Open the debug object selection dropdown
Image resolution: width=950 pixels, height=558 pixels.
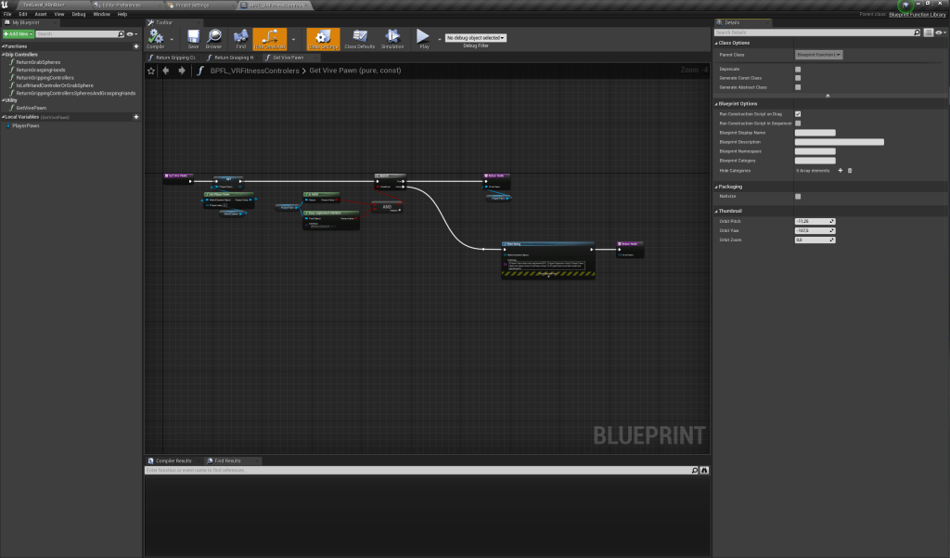[476, 38]
